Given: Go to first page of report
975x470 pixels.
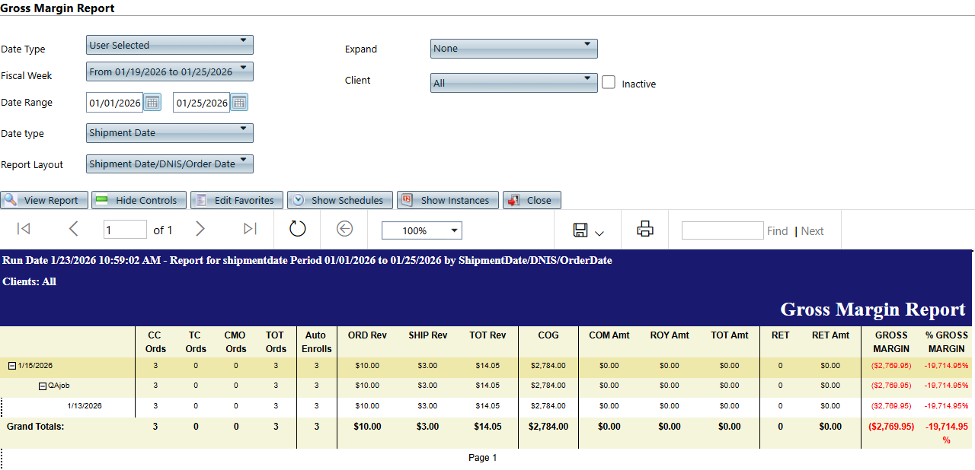Looking at the screenshot, I should point(23,230).
